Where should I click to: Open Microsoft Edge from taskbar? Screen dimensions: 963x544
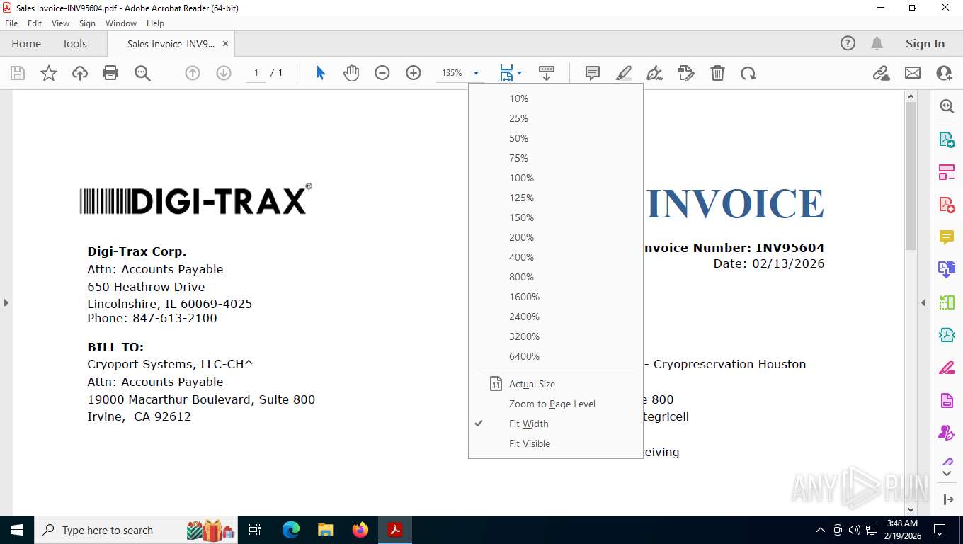pos(290,530)
